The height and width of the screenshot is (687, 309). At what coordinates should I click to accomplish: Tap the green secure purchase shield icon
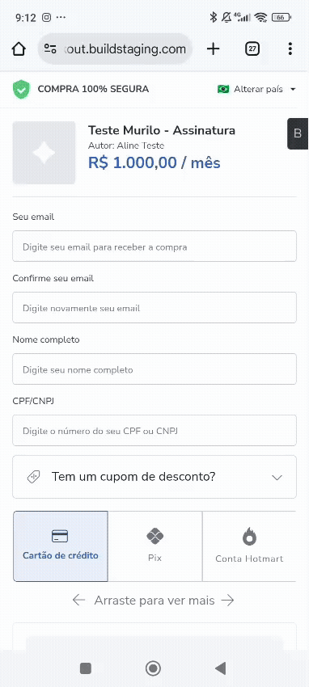(21, 90)
